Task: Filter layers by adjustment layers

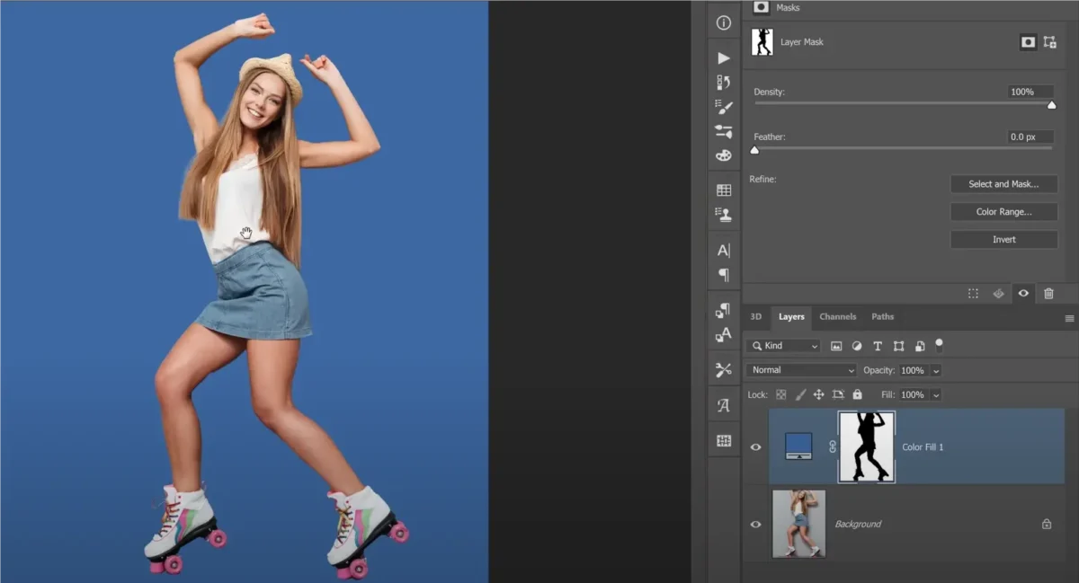Action: pos(857,346)
